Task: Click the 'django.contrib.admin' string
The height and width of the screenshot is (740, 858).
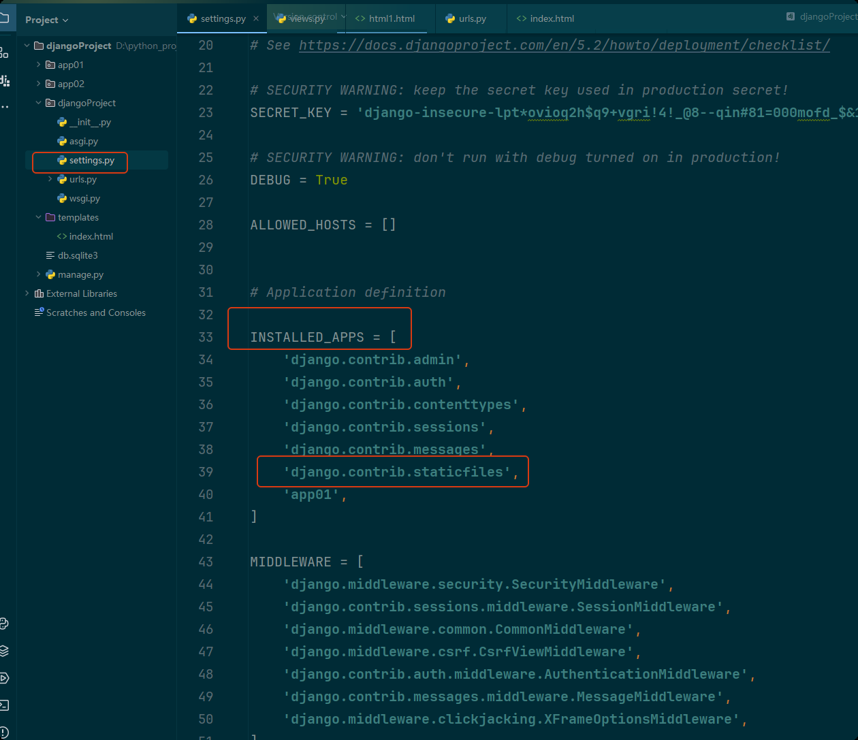Action: [372, 359]
